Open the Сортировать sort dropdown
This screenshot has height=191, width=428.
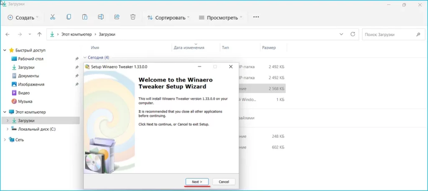point(168,17)
